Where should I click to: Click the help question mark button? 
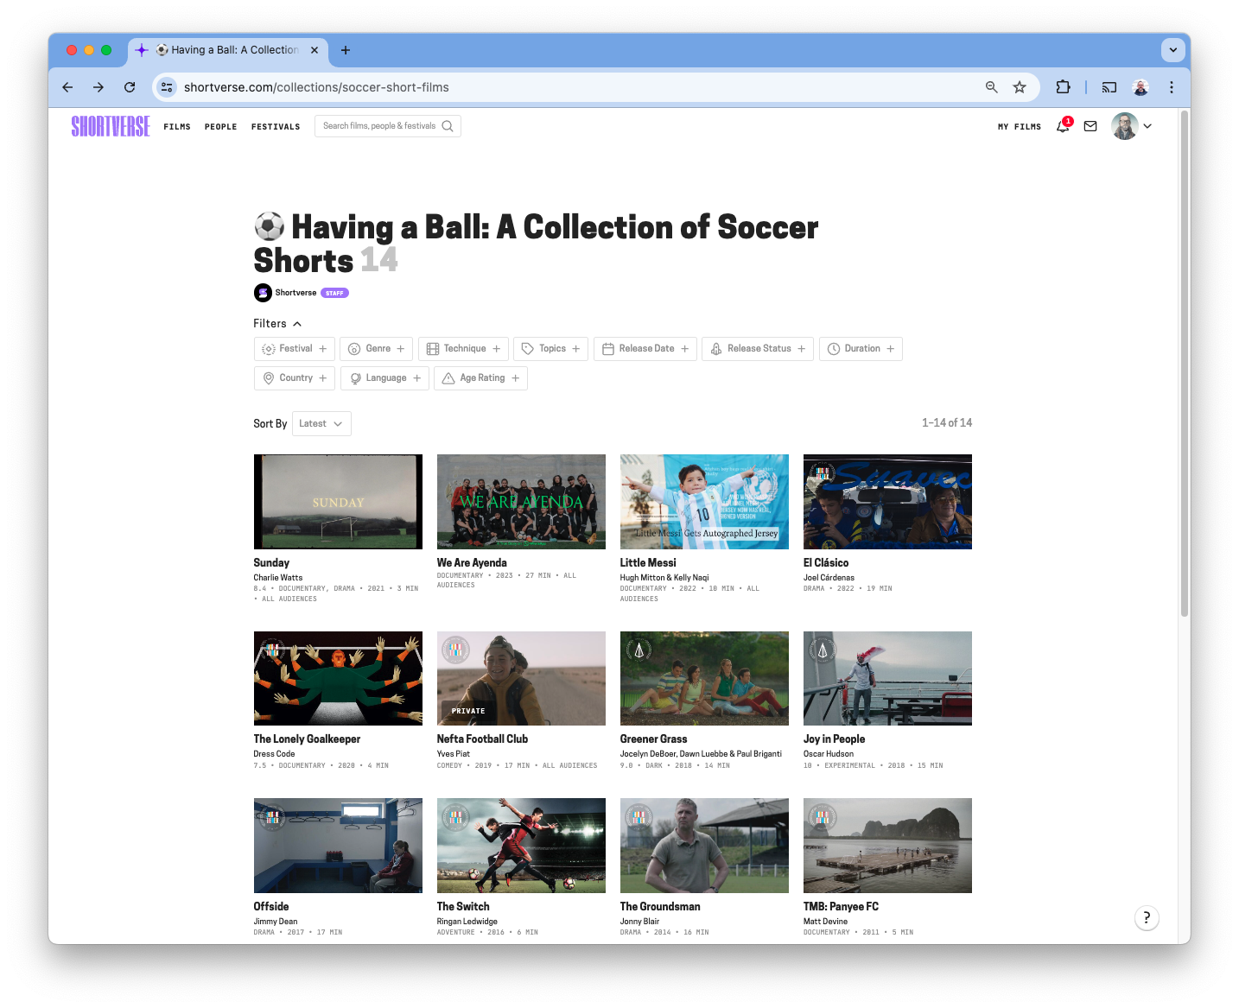(1146, 917)
